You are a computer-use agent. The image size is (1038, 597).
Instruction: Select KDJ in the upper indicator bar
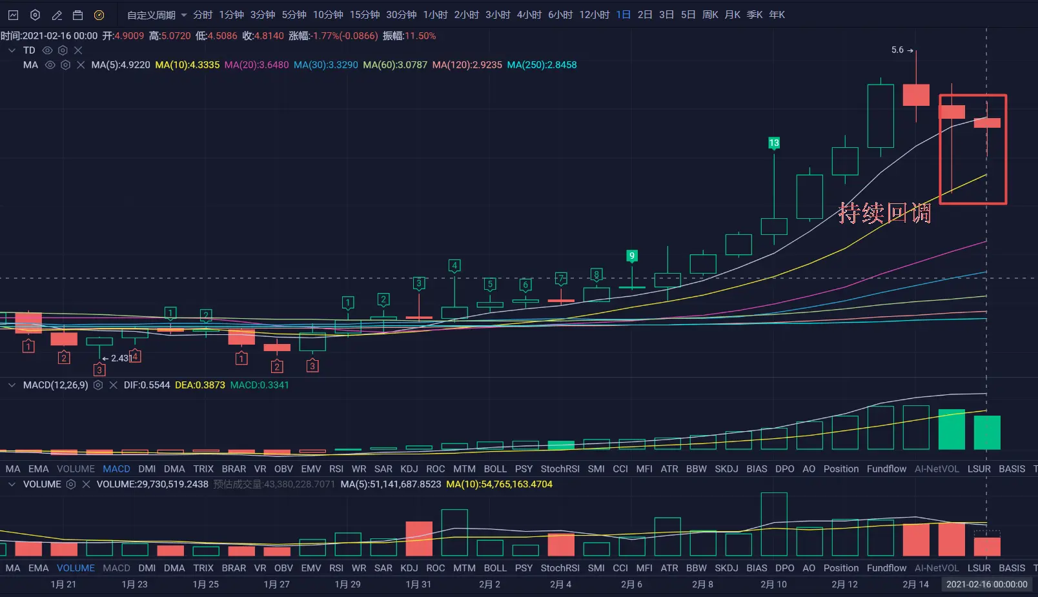(x=409, y=469)
